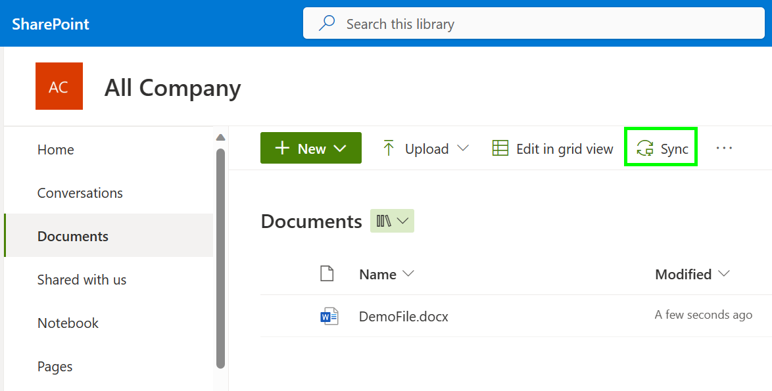Go to Home in the left navigation
Image resolution: width=772 pixels, height=391 pixels.
pos(56,150)
